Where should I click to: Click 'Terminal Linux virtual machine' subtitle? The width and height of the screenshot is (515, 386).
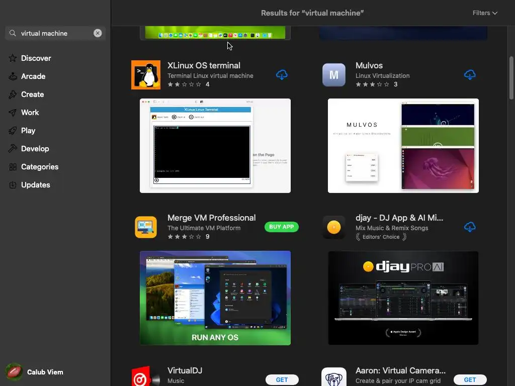pos(211,75)
